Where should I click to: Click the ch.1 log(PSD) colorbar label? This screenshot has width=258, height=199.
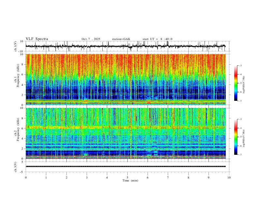[x=244, y=85]
